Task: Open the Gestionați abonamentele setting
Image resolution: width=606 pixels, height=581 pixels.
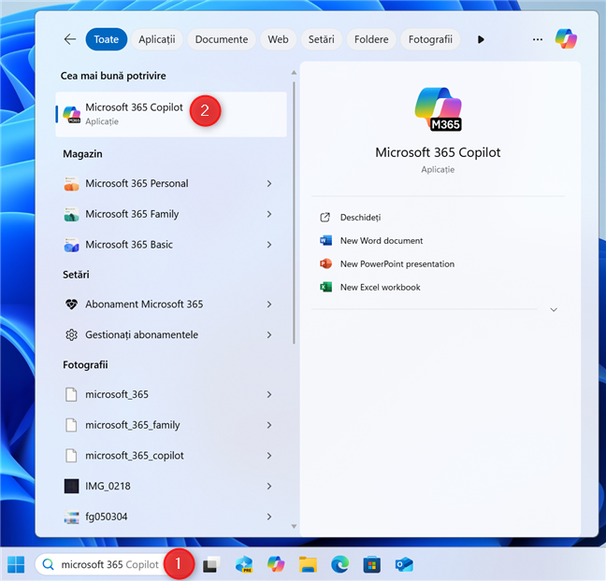Action: coord(171,334)
